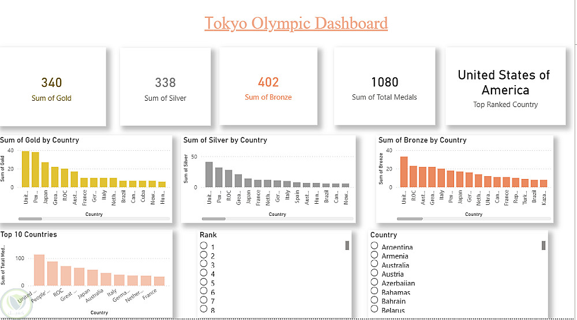
Task: Click the 338 Sum of Silver card
Action: (165, 86)
